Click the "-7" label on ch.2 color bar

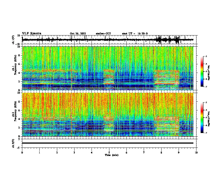point(206,133)
